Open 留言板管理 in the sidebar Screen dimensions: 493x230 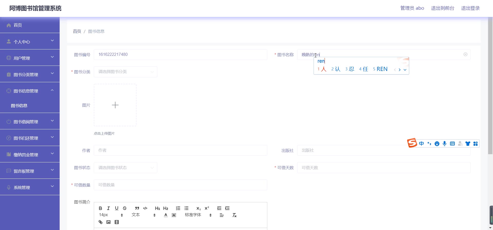tap(30, 171)
